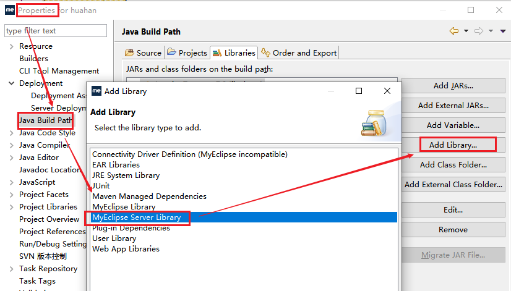Expand the Resource tree node
Image resolution: width=511 pixels, height=291 pixels.
coord(12,46)
